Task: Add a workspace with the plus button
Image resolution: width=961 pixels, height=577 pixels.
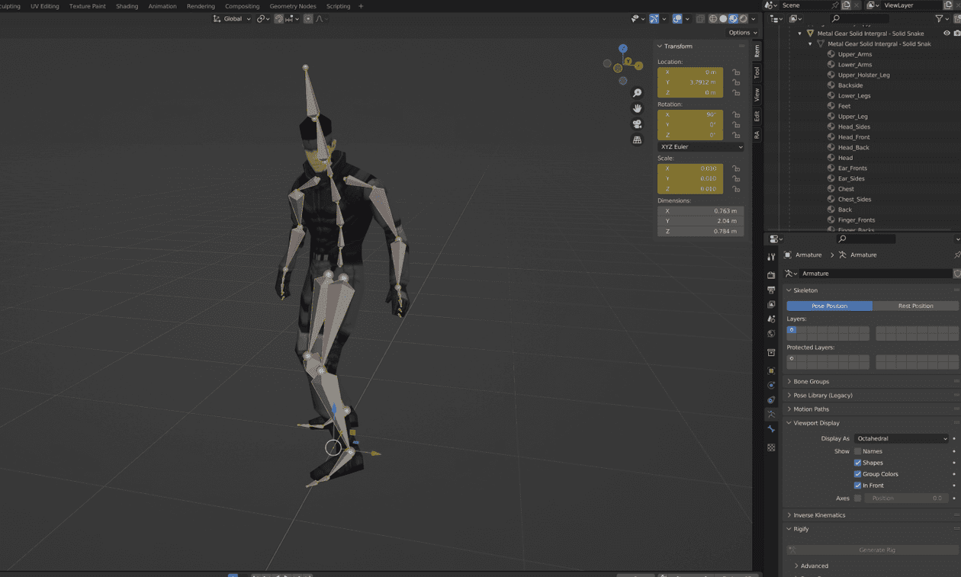Action: click(361, 6)
